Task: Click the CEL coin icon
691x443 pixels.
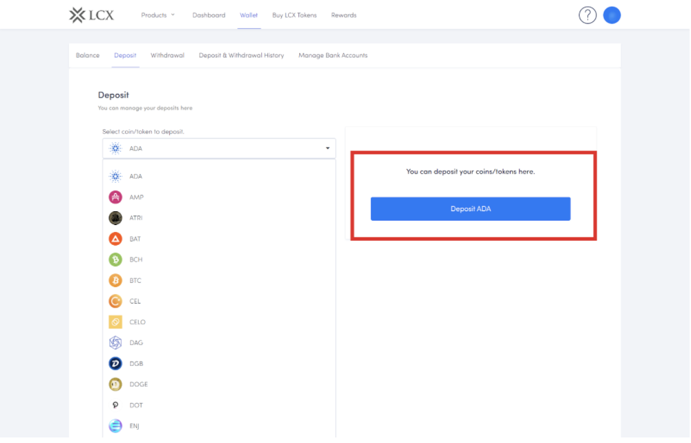Action: coord(115,302)
